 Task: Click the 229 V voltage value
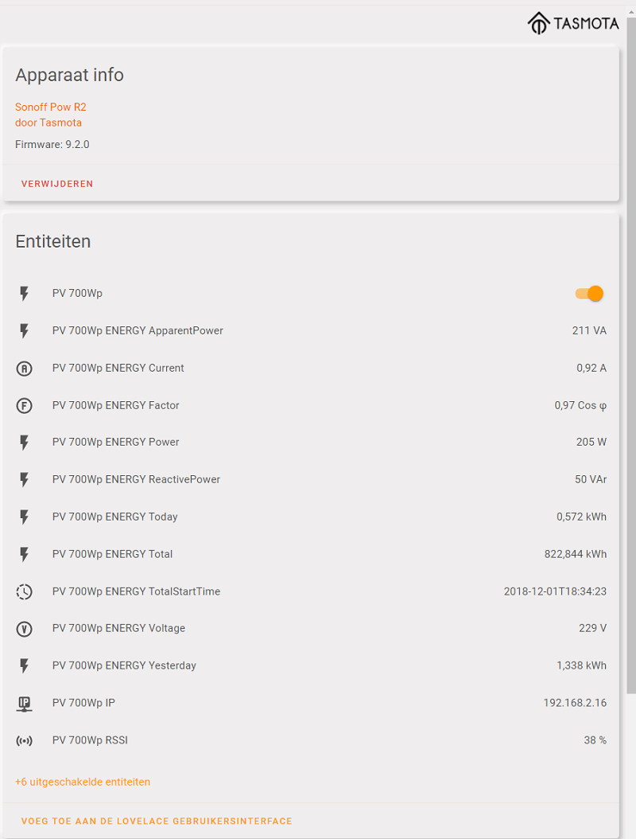point(593,628)
